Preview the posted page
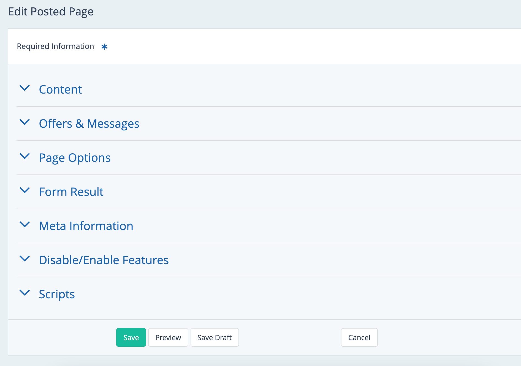The width and height of the screenshot is (521, 366). 168,337
